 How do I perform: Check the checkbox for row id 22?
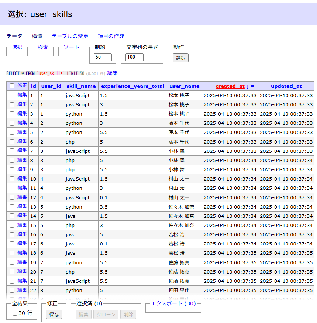coord(12,290)
